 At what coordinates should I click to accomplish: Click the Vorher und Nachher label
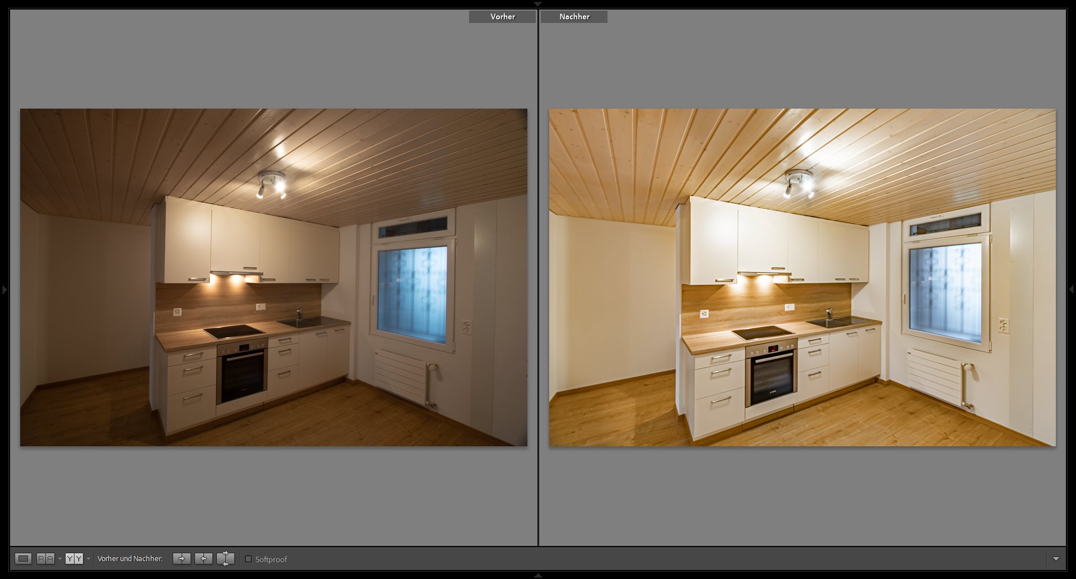130,559
